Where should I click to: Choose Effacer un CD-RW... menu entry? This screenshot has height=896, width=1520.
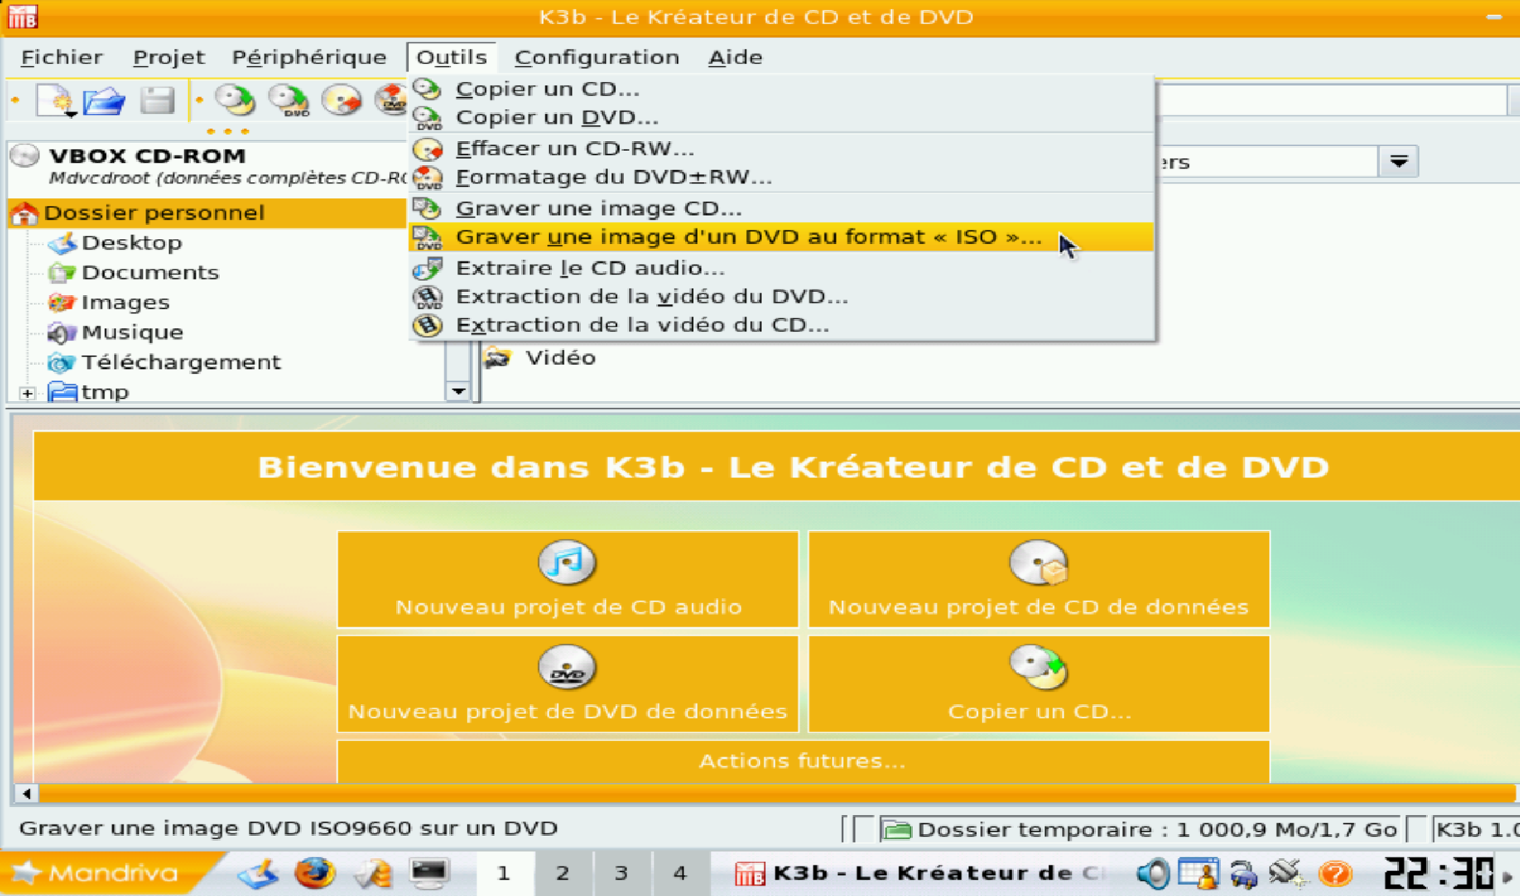[781, 148]
